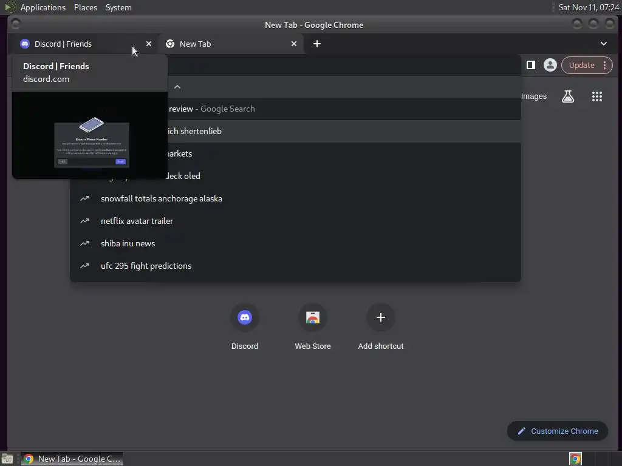
Task: Select the 'shertenlieb' suggestion
Action: pyautogui.click(x=296, y=131)
